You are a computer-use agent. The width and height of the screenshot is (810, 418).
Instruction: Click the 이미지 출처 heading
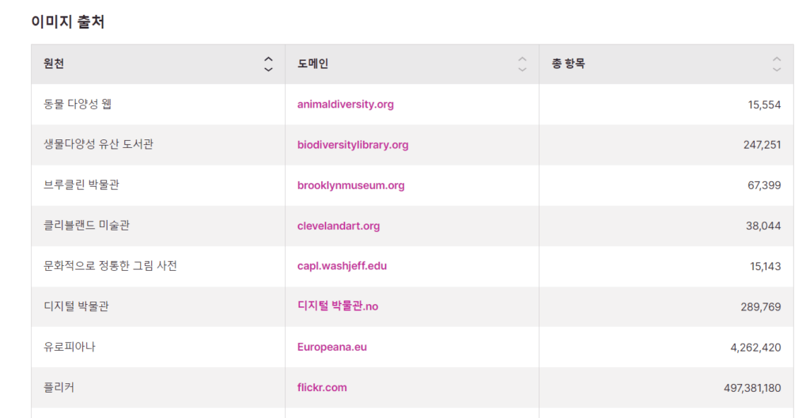pos(68,21)
